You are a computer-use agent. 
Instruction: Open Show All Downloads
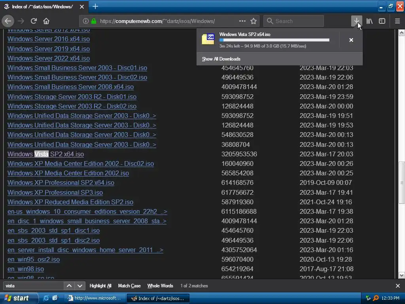(x=221, y=59)
